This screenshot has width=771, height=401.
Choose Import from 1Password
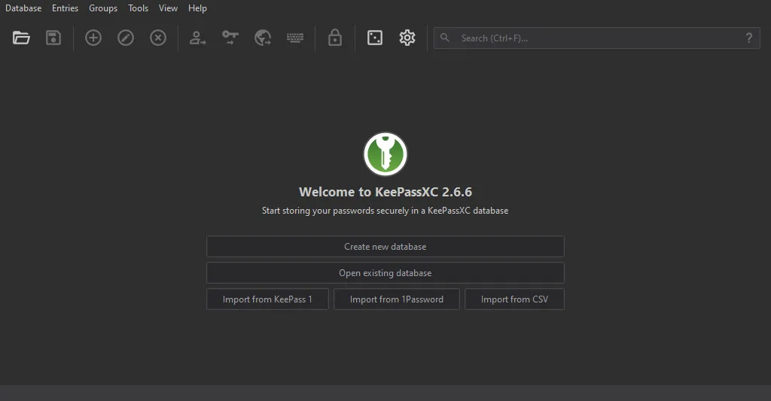click(x=397, y=299)
